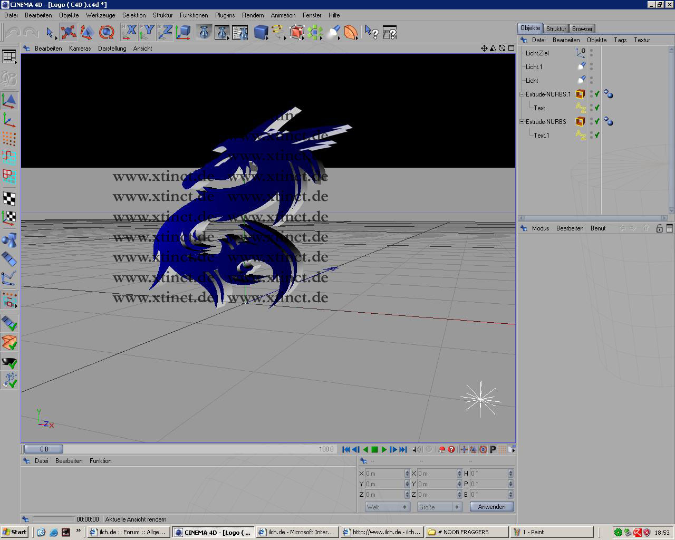Select the texture checkerboard mode icon
This screenshot has width=675, height=540.
[x=9, y=198]
